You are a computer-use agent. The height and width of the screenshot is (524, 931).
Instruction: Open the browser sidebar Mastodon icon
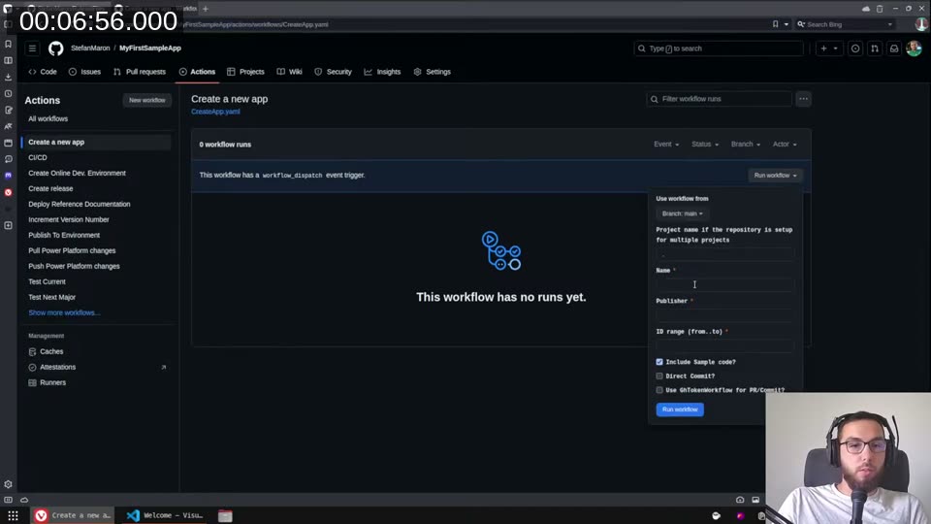tap(9, 176)
